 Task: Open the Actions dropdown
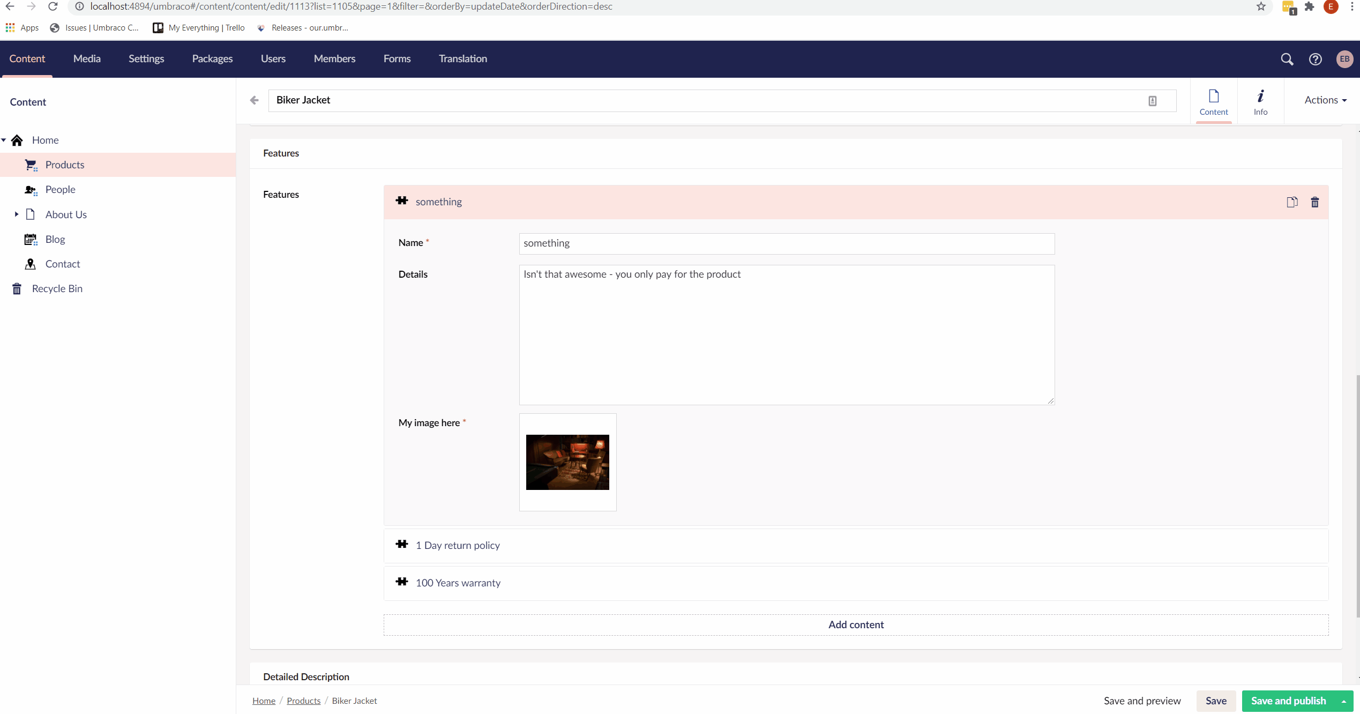(1325, 100)
